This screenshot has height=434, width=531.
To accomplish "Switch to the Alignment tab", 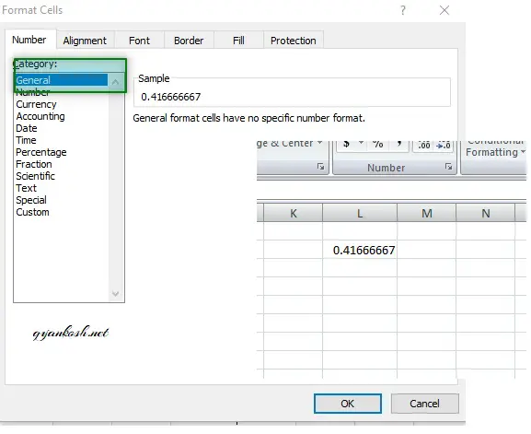I will click(x=85, y=41).
